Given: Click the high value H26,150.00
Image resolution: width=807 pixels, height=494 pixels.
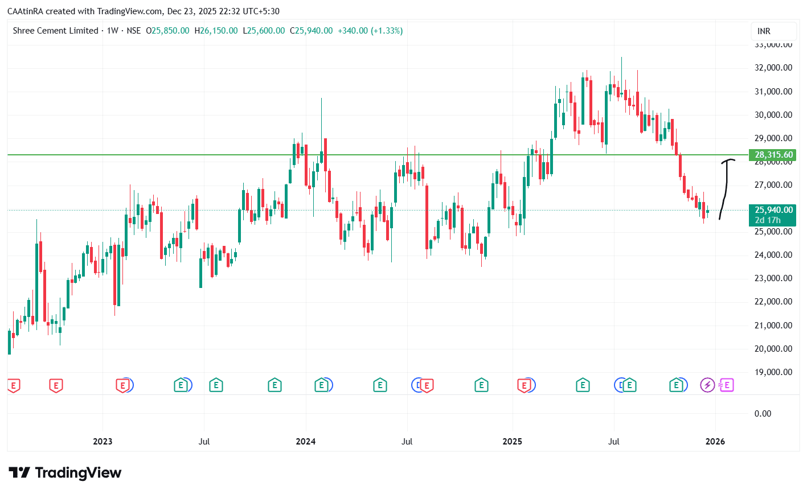Looking at the screenshot, I should 216,31.
